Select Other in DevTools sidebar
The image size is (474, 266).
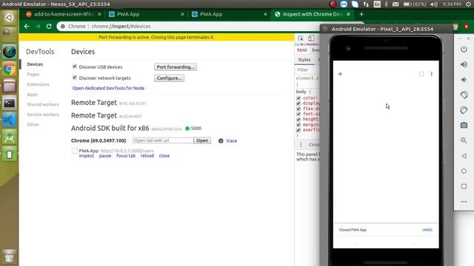tap(33, 125)
